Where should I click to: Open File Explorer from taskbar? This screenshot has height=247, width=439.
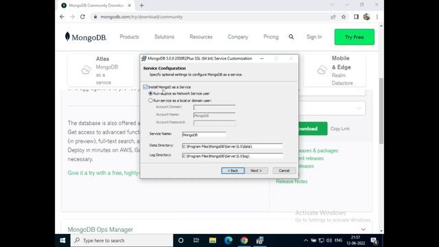point(213,241)
